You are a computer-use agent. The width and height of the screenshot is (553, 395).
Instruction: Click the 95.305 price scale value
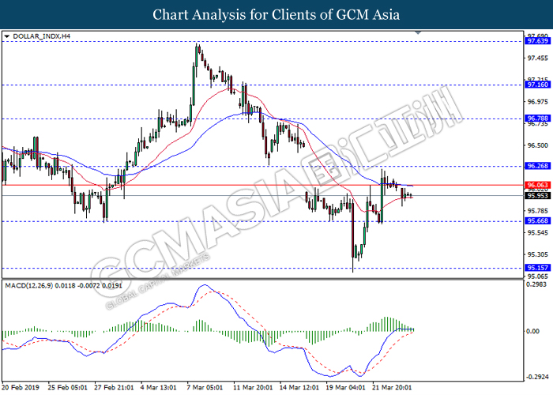(537, 254)
